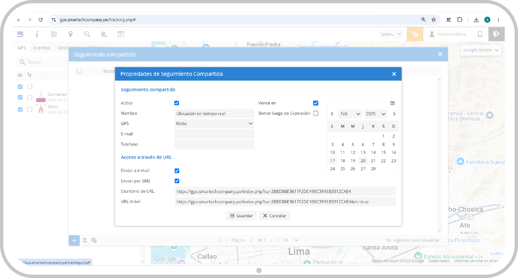Switch to the Eventos tab

tap(42, 48)
